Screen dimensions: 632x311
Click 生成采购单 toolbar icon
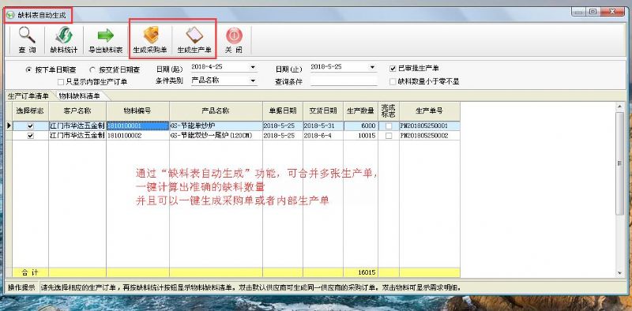coord(151,36)
